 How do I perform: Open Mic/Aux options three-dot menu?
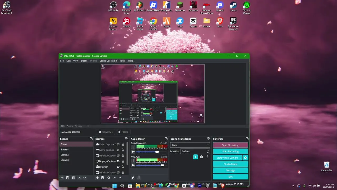point(133,160)
